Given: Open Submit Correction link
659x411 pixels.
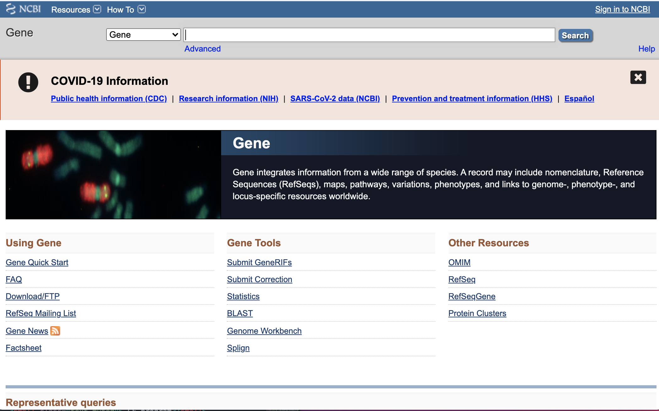Looking at the screenshot, I should 260,279.
